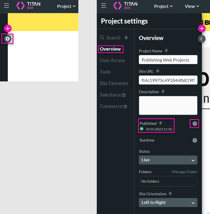Select Site Elements in settings sidebar
210x214 pixels.
point(114,83)
